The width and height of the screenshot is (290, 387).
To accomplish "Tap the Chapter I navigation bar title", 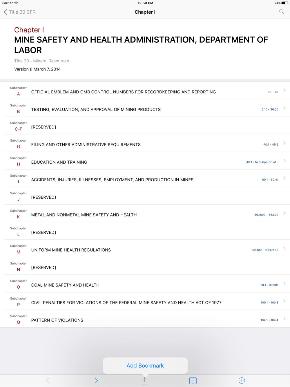I will 145,12.
